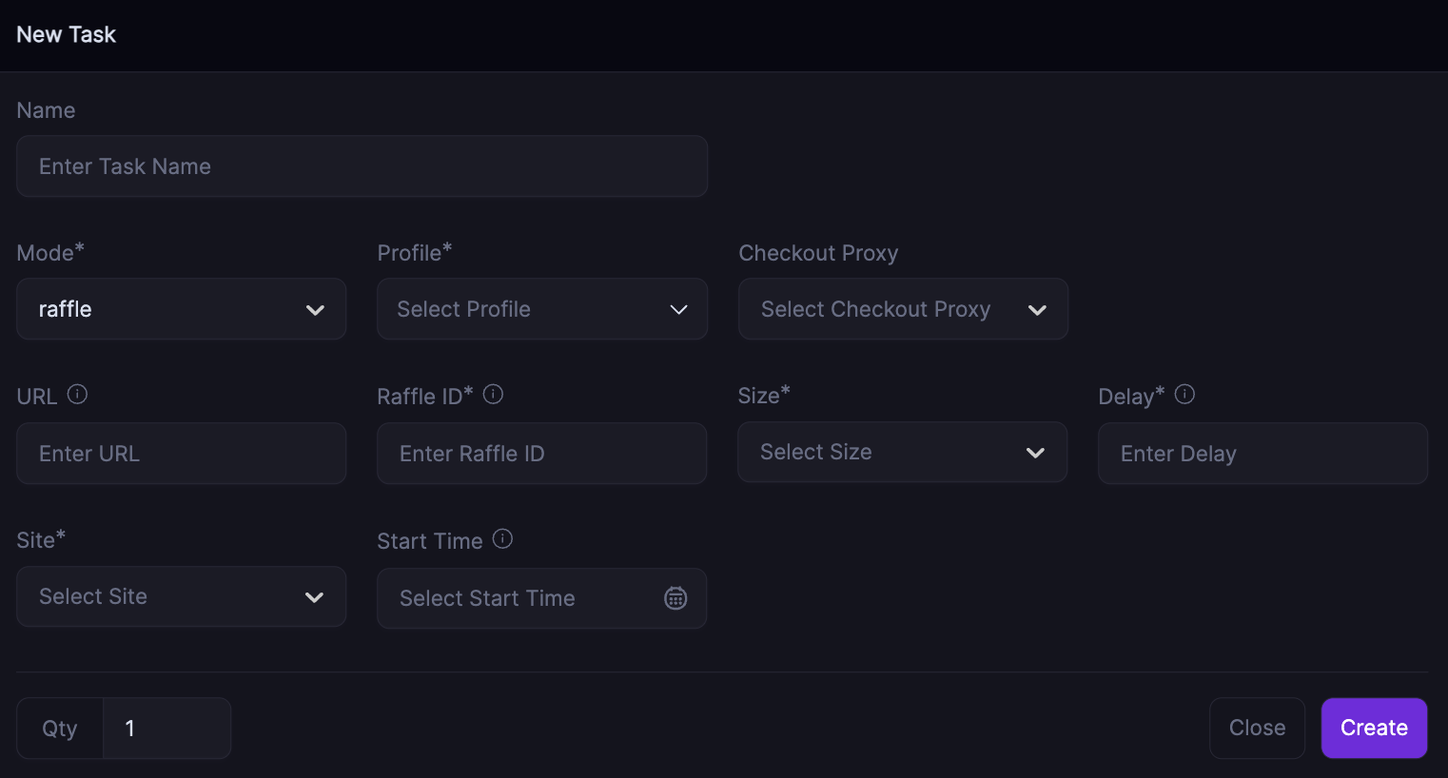Expand the Mode dropdown chevron
The height and width of the screenshot is (778, 1448).
tap(315, 310)
